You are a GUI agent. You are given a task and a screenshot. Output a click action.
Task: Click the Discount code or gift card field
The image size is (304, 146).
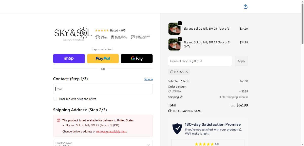200,61
